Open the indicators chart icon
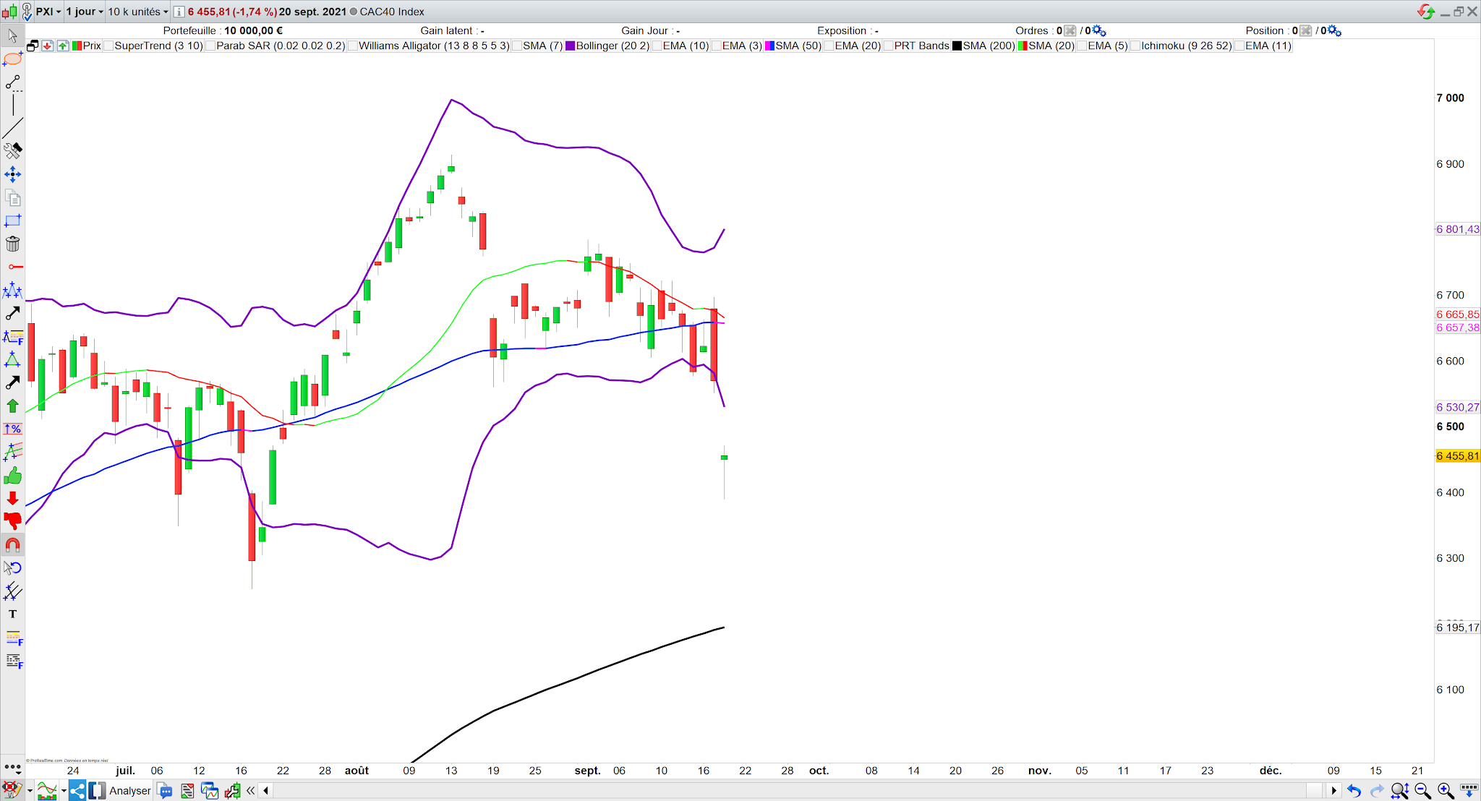This screenshot has width=1481, height=801. pos(47,790)
